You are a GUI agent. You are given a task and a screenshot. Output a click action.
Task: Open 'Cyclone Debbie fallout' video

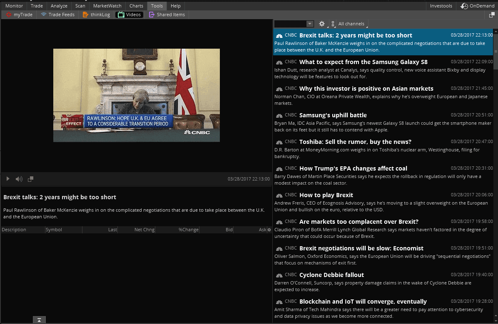coord(383,282)
